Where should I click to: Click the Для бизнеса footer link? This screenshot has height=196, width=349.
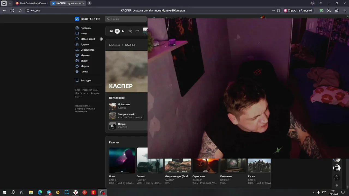pyautogui.click(x=82, y=93)
